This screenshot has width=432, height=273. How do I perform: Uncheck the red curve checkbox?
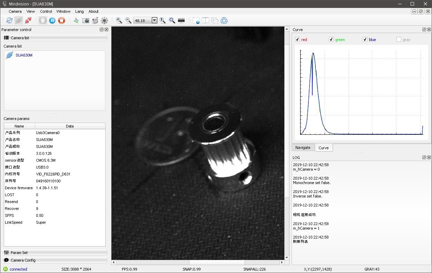tap(297, 40)
